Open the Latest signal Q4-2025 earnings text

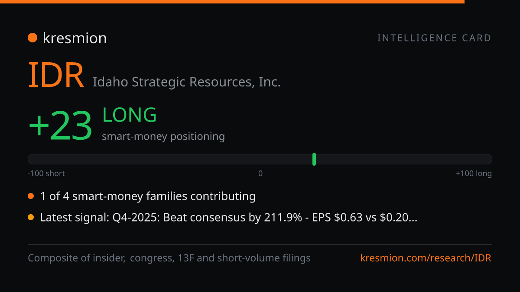pos(229,218)
